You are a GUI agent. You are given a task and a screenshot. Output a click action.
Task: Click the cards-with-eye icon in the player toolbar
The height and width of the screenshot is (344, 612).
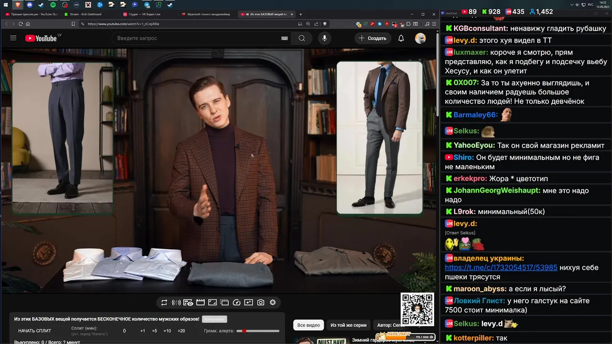[188, 302]
